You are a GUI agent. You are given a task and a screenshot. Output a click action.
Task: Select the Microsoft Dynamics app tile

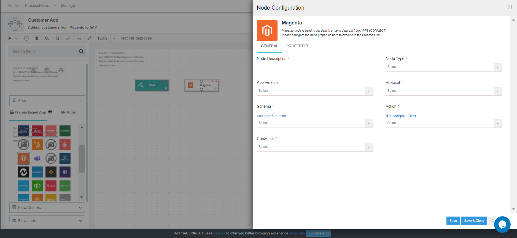pyautogui.click(x=23, y=131)
